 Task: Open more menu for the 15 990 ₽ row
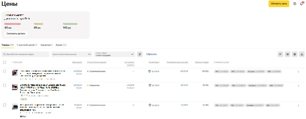[x=299, y=106]
